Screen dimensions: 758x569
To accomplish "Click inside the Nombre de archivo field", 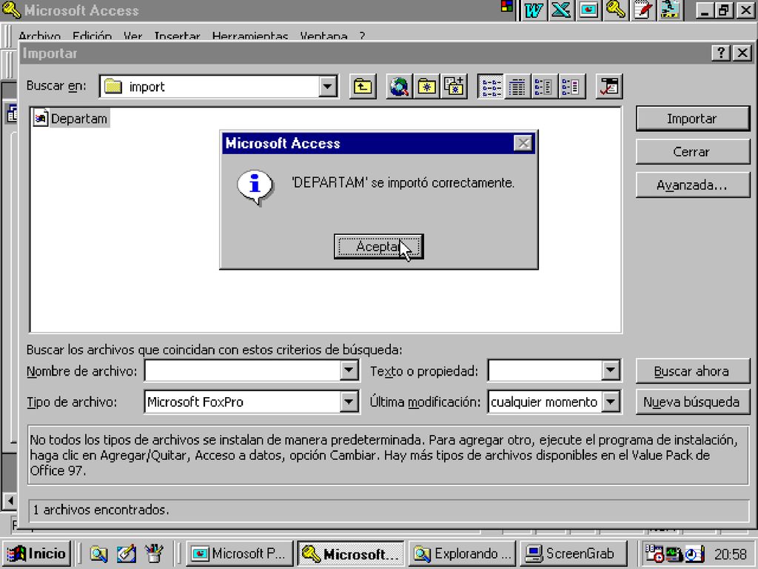I will [x=243, y=371].
